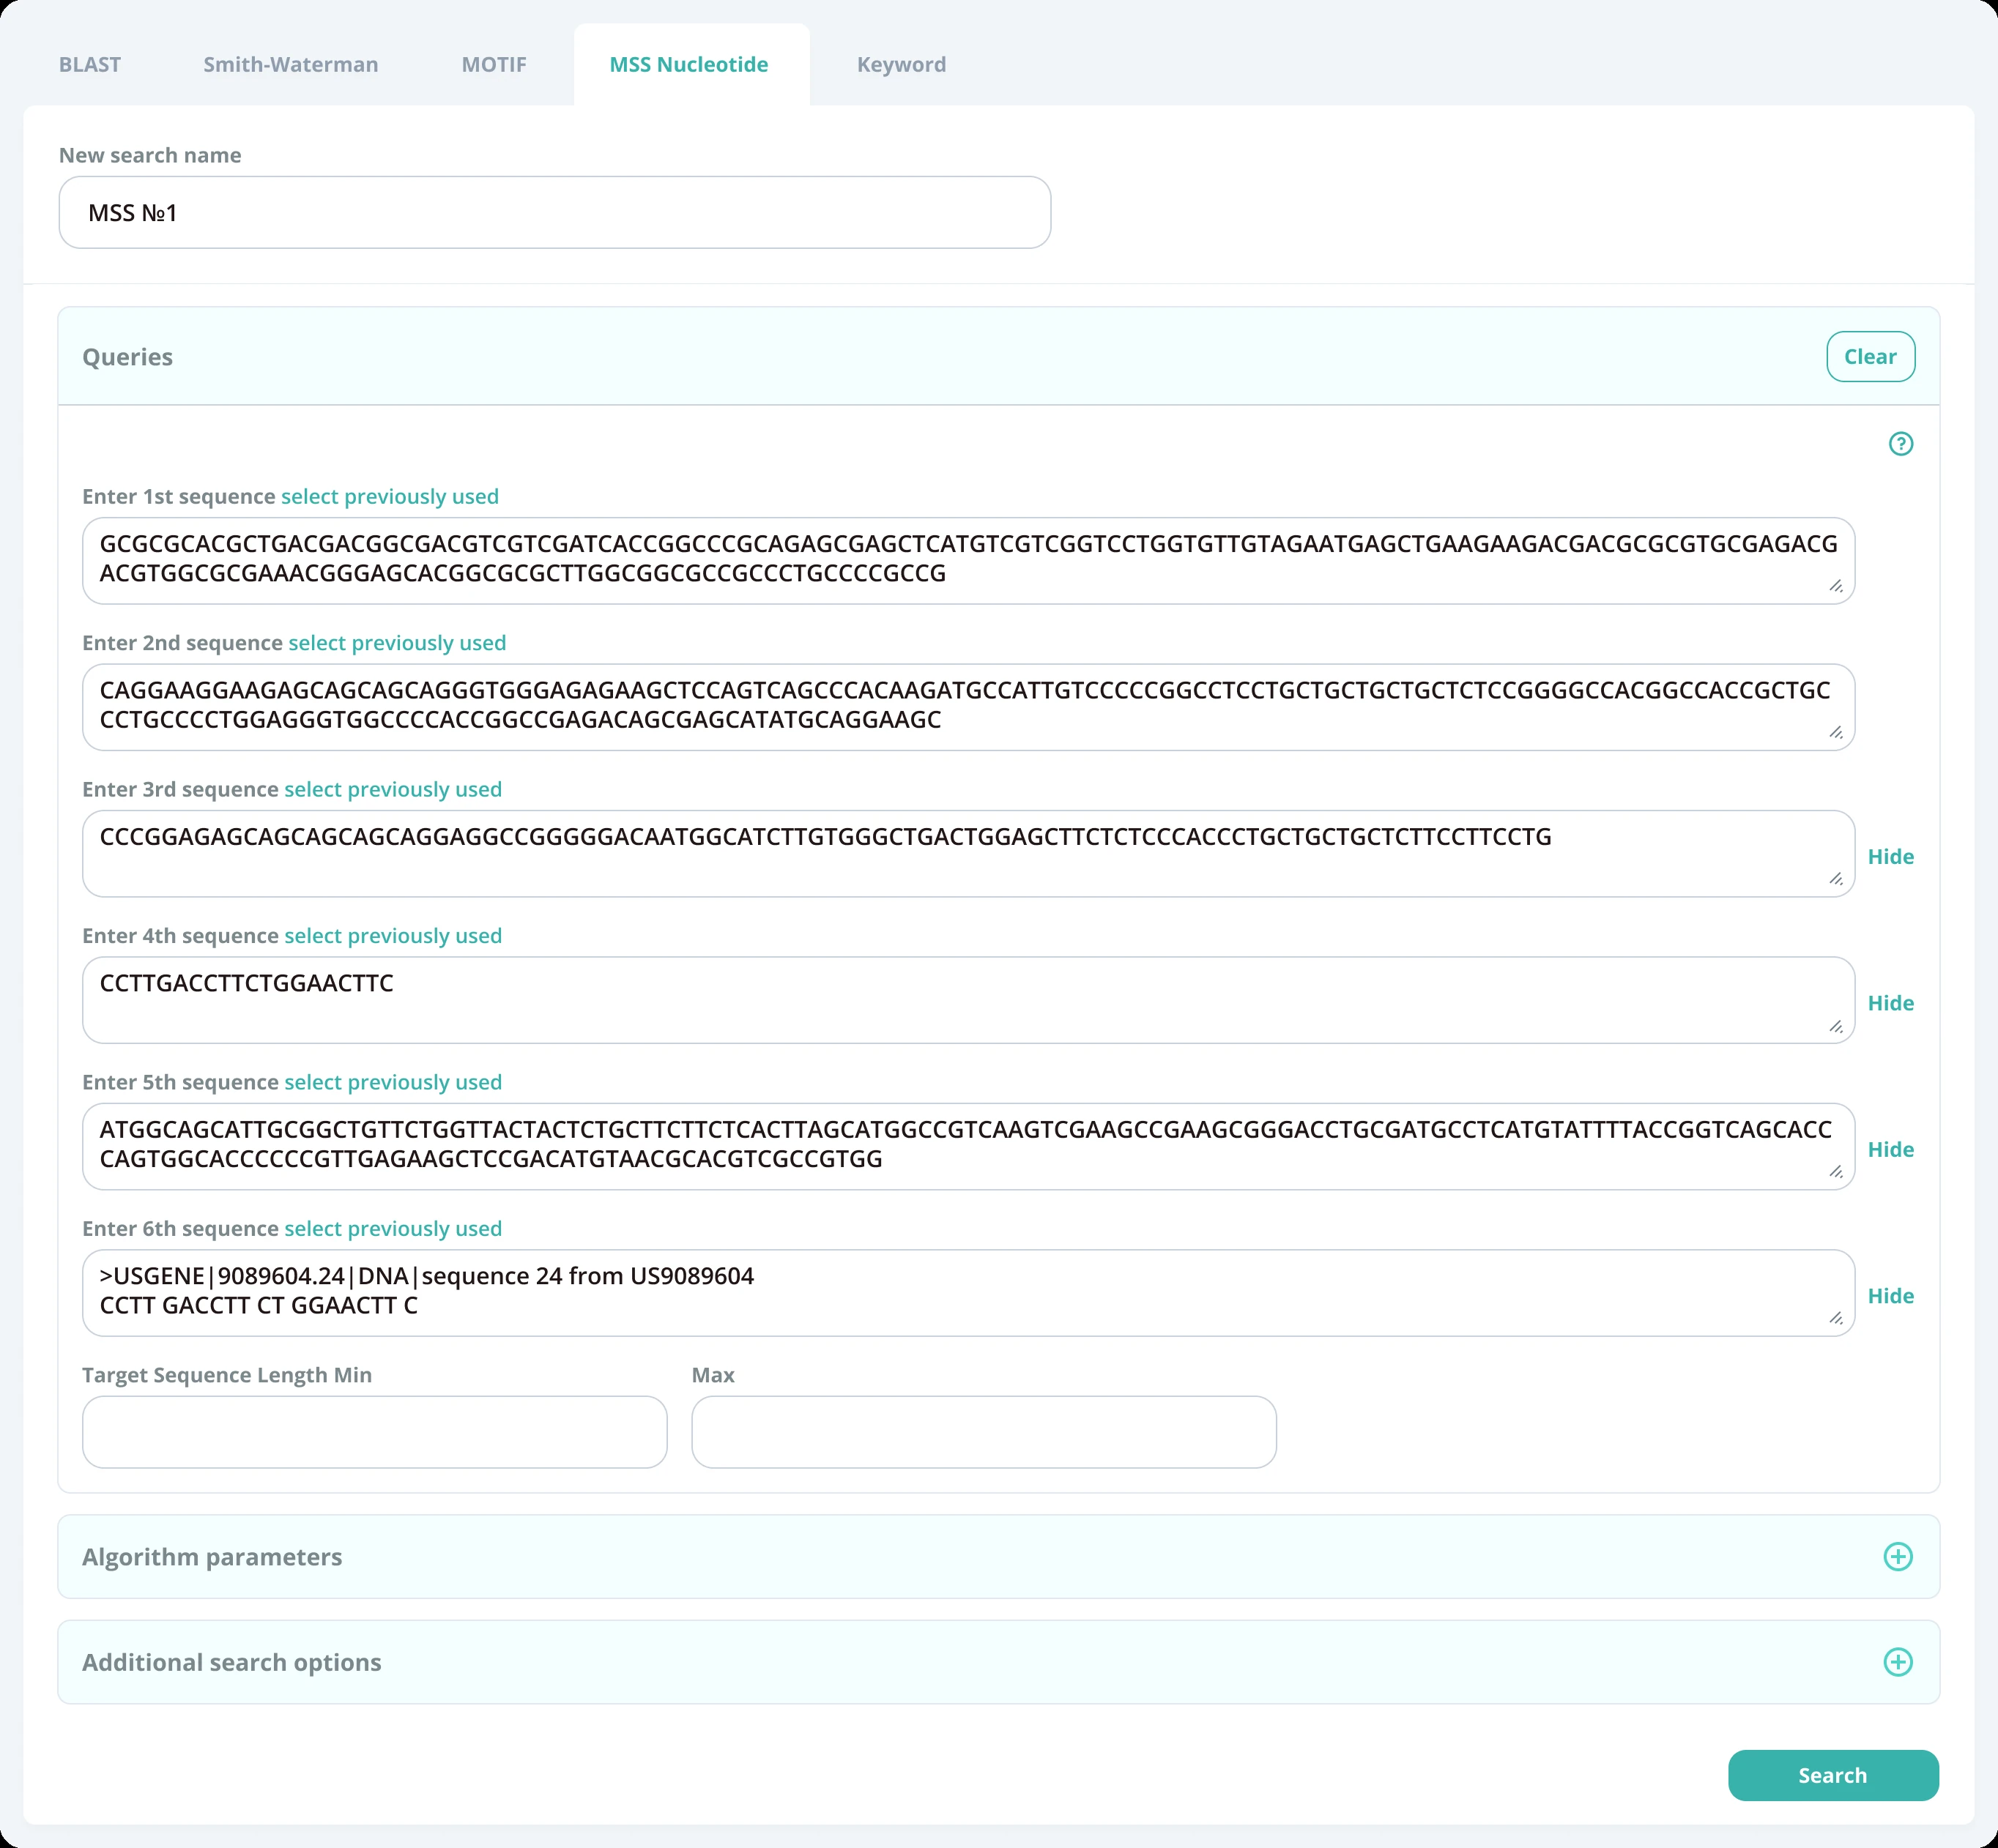
Task: Click the 3rd sequence resize handle
Action: click(x=1836, y=879)
